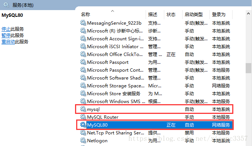This screenshot has width=252, height=146.
Task: Click gear icon for Microsoft Store 安装服务
Action: (x=83, y=93)
